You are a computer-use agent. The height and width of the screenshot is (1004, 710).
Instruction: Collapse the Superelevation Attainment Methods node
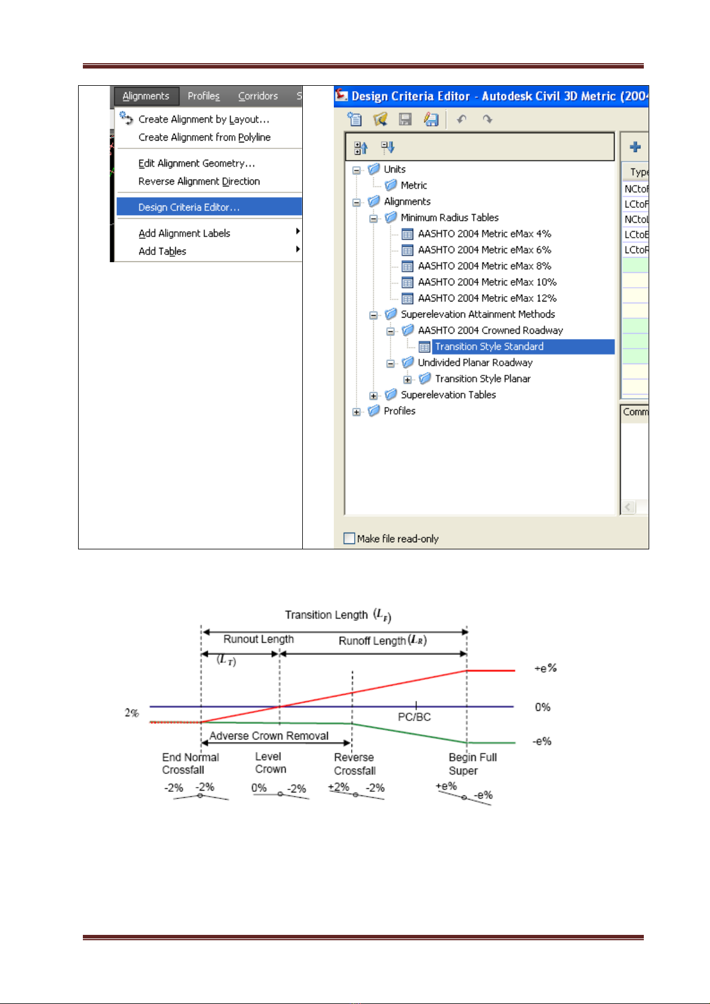pyautogui.click(x=373, y=315)
